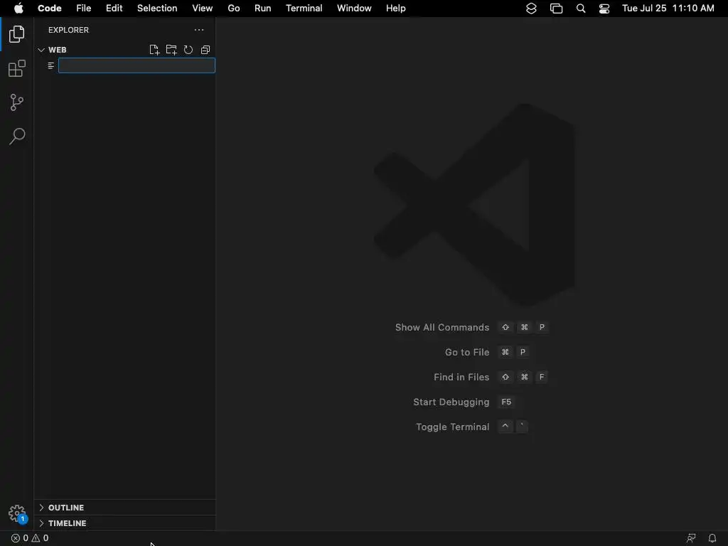Open the Edit menu
Viewport: 728px width, 546px height.
tap(114, 9)
